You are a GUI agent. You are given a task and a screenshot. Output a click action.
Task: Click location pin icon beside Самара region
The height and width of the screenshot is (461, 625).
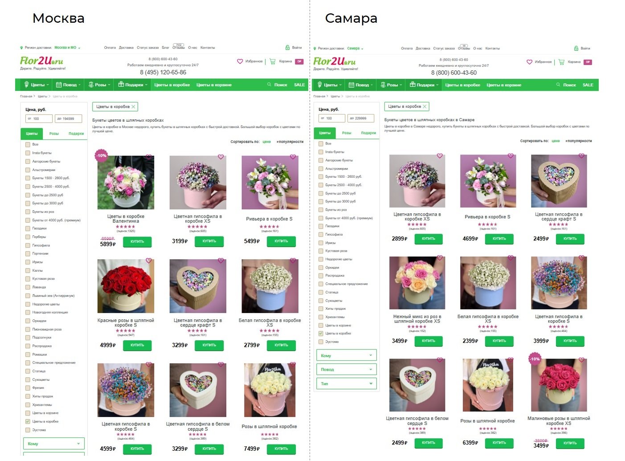click(315, 49)
